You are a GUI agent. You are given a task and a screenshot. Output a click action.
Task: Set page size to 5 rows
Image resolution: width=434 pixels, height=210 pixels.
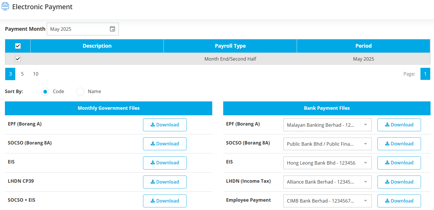coord(22,74)
